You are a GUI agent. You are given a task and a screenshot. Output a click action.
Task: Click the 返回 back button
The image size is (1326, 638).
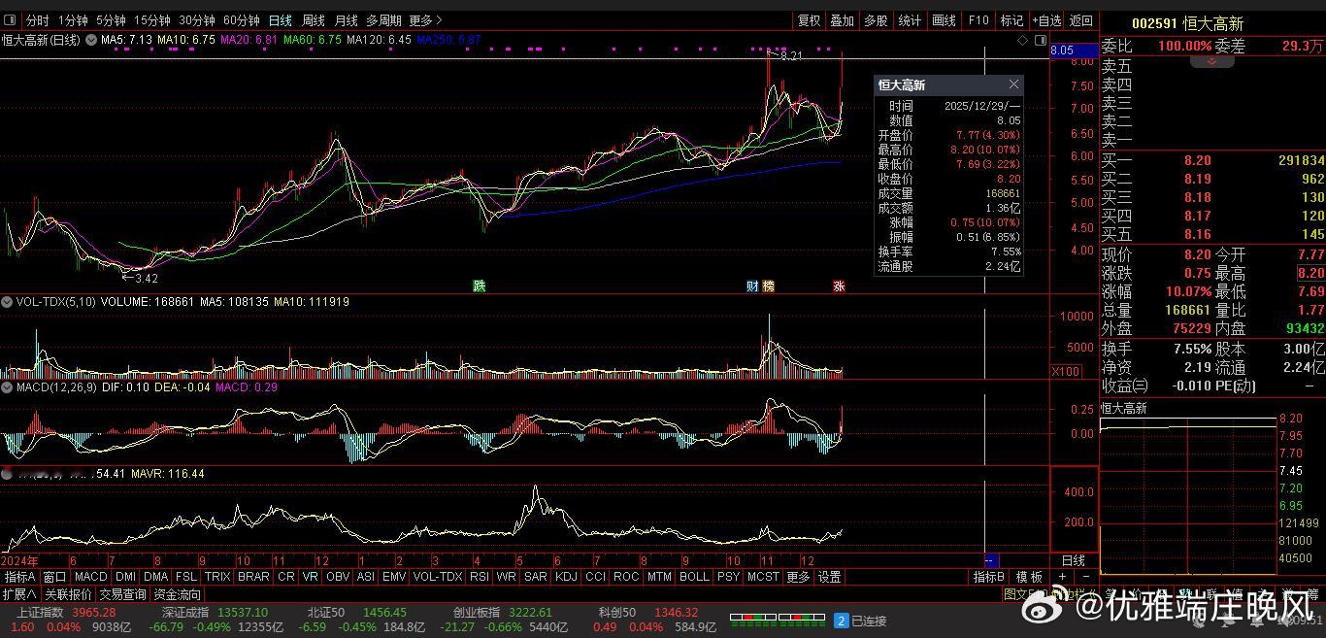[x=1080, y=20]
